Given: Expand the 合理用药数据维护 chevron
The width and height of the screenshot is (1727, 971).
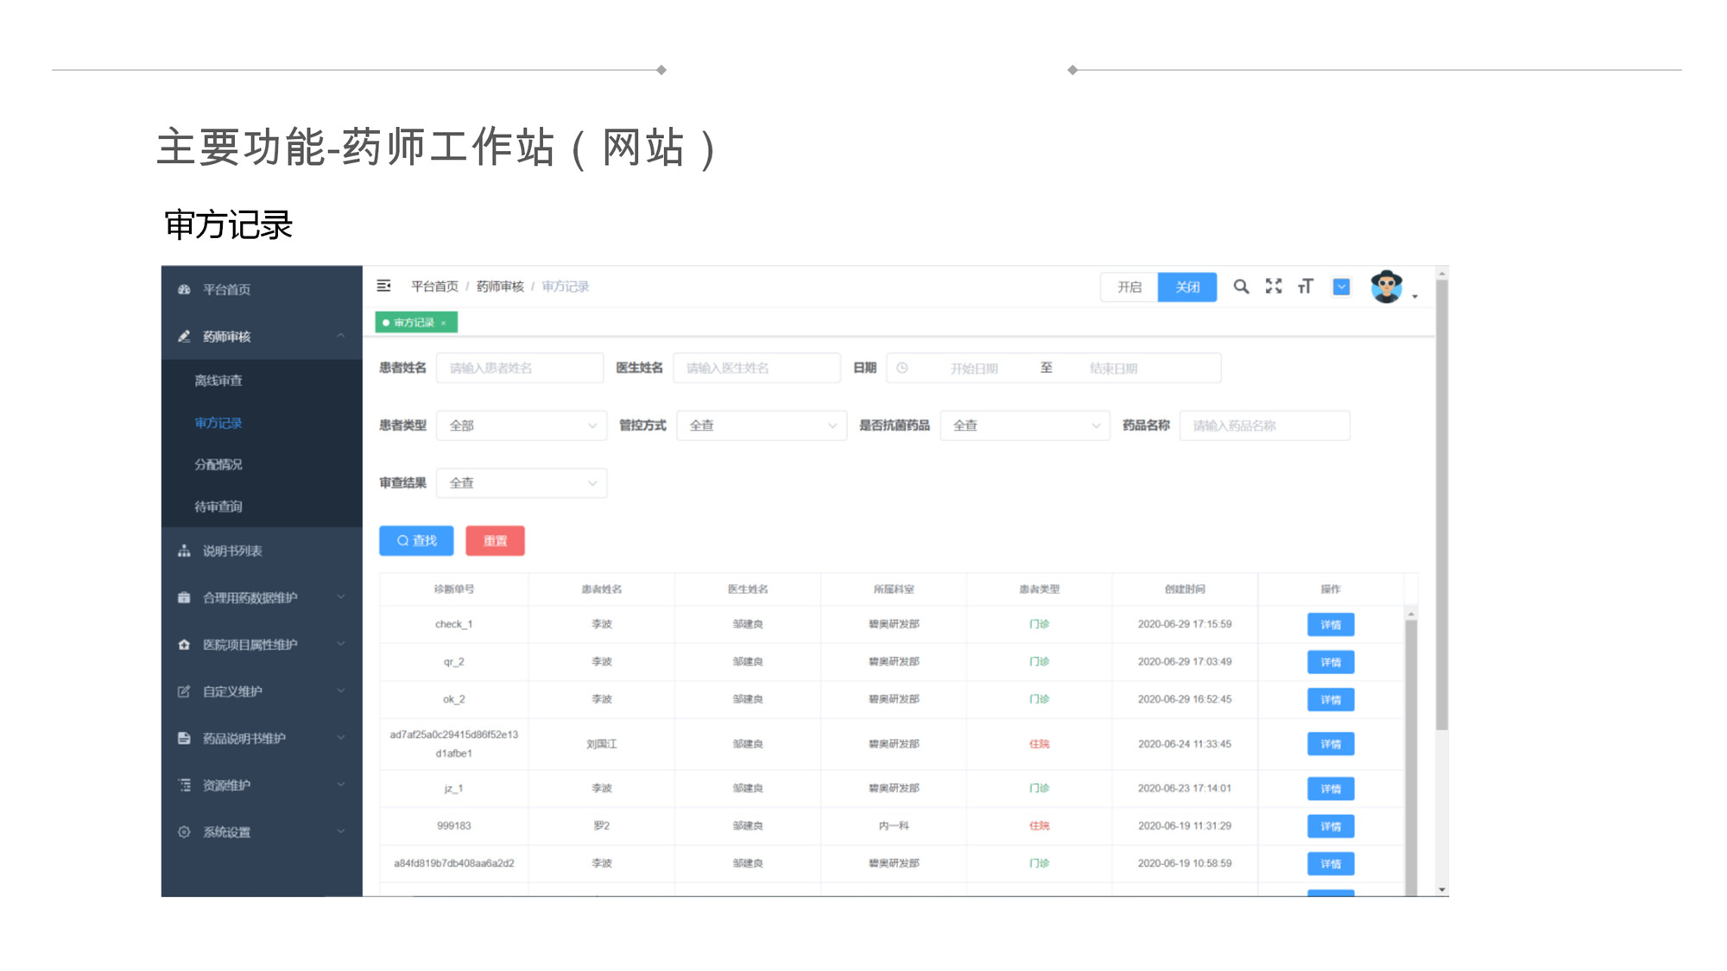Looking at the screenshot, I should (x=341, y=597).
